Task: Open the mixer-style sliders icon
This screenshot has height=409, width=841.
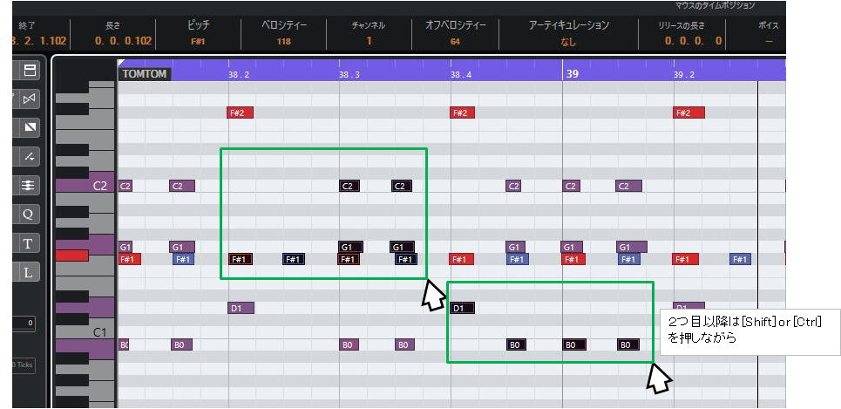Action: point(29,186)
